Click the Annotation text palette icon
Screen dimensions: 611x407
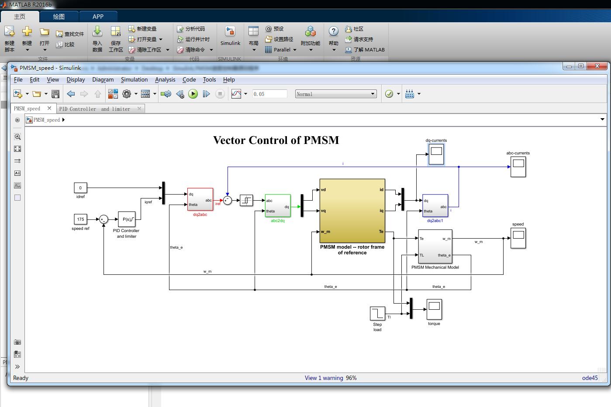17,173
